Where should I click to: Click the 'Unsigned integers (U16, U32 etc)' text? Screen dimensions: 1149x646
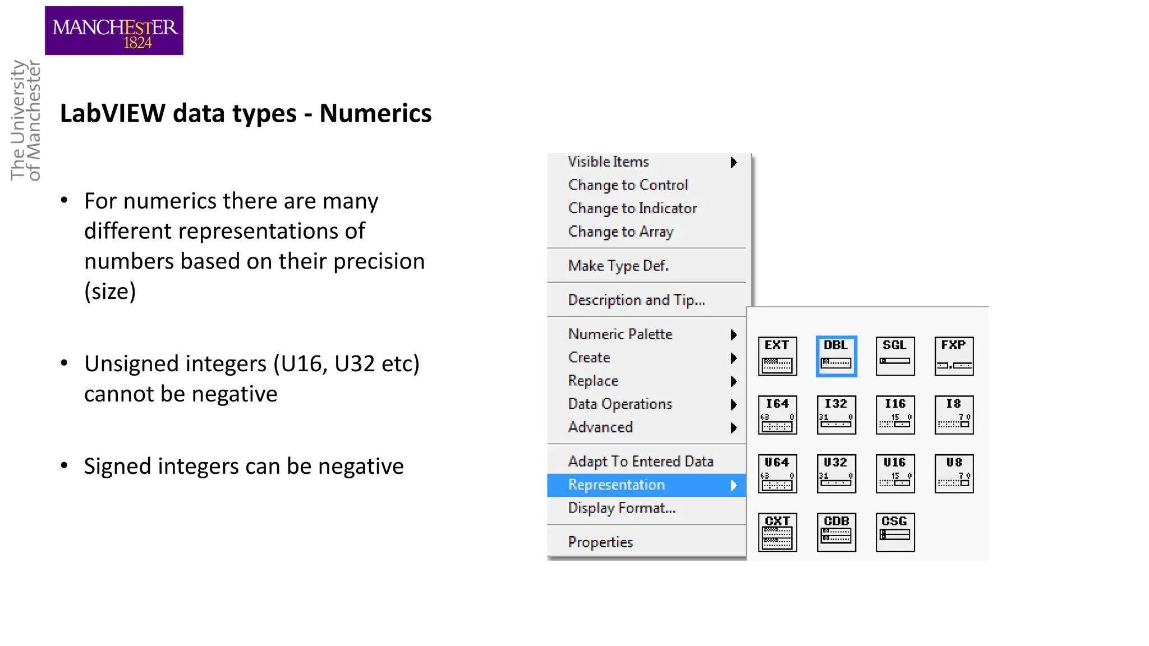pyautogui.click(x=252, y=364)
